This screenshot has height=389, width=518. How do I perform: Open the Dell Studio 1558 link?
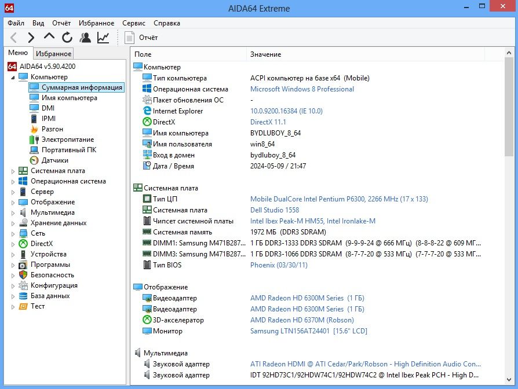point(275,210)
